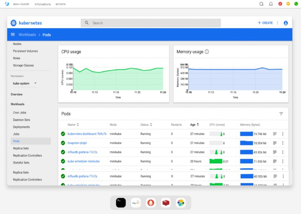This screenshot has height=214, width=301.
Task: Select Pods in the sidebar
Action: pyautogui.click(x=30, y=141)
